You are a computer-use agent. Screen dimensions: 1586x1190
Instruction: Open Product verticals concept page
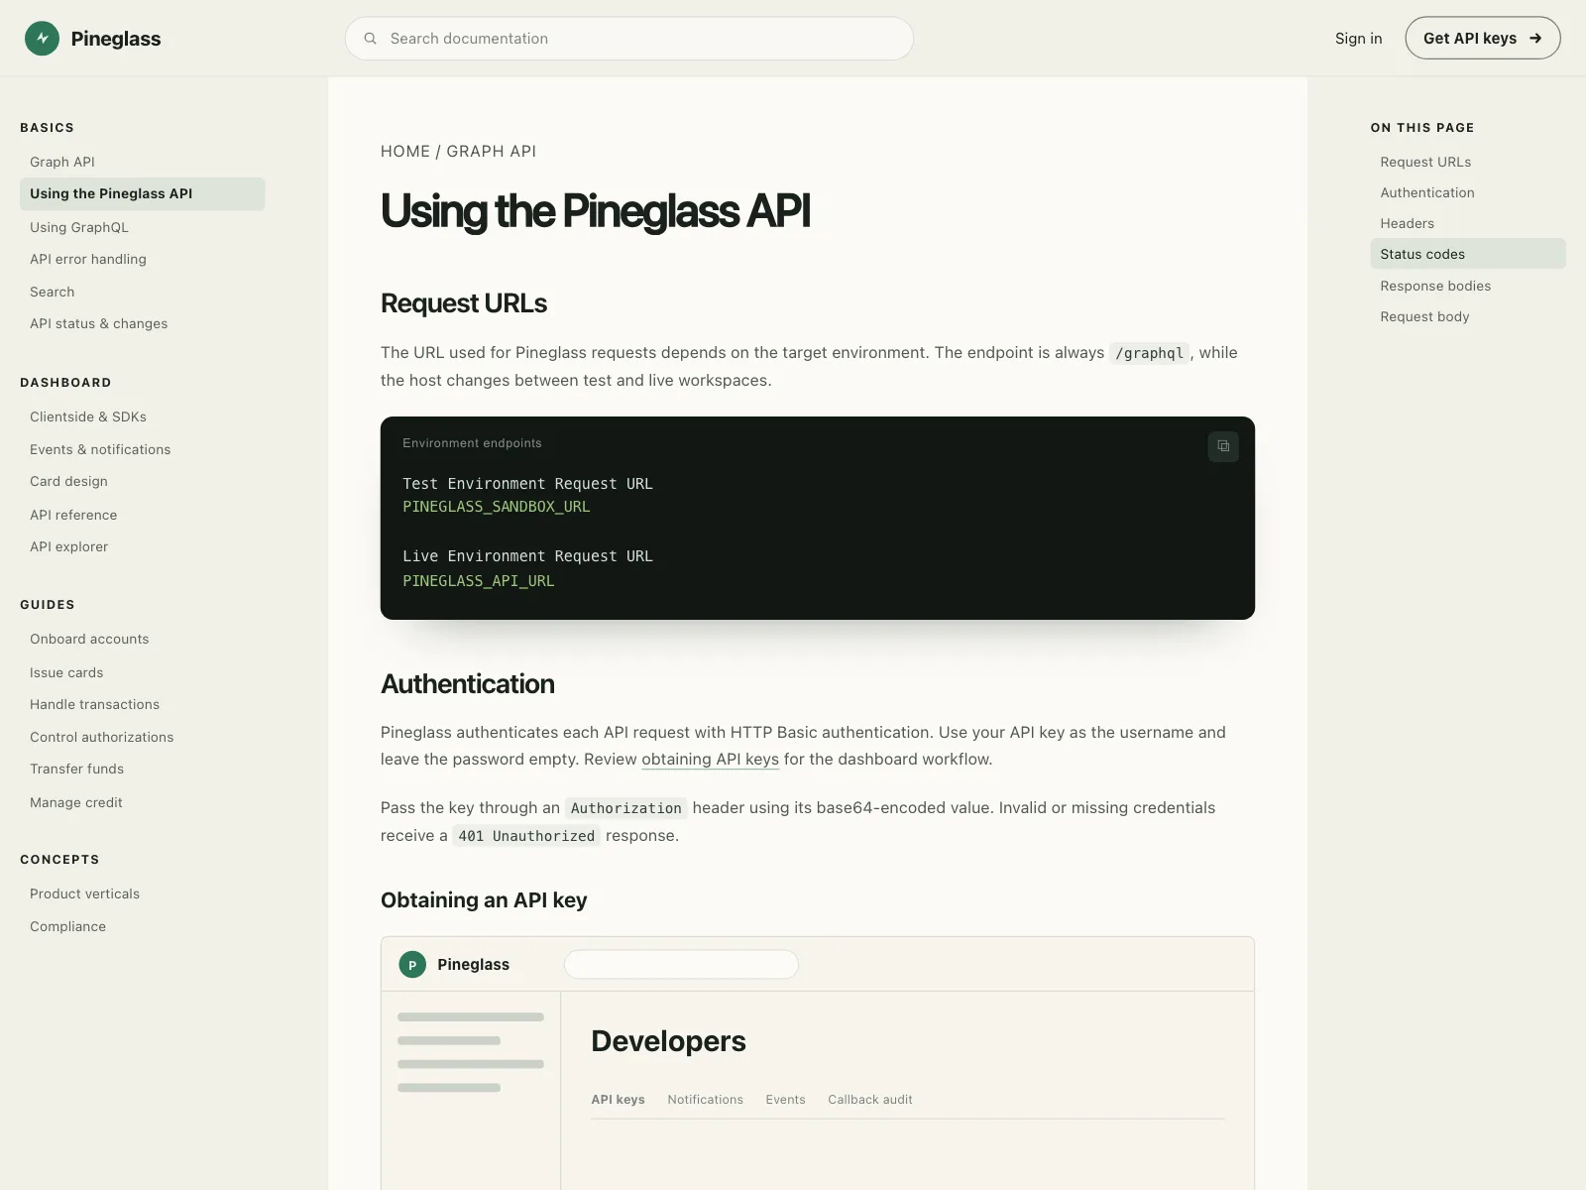coord(85,893)
